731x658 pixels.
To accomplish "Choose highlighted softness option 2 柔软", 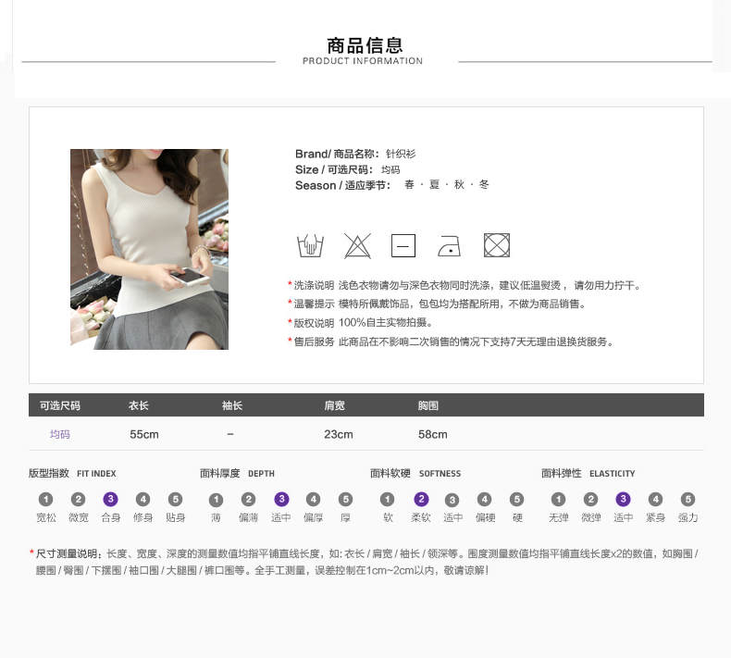I will (421, 500).
